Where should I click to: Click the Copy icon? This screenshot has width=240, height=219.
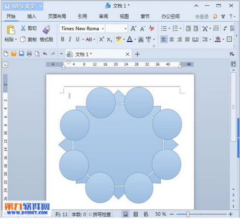tap(23, 39)
